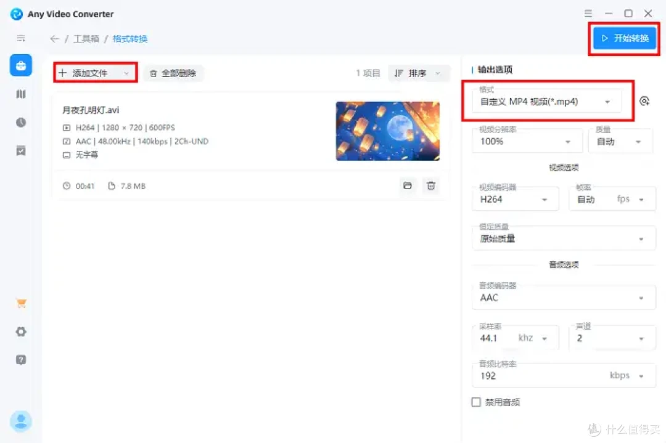Start conversion with 开始转换 button

[x=624, y=38]
